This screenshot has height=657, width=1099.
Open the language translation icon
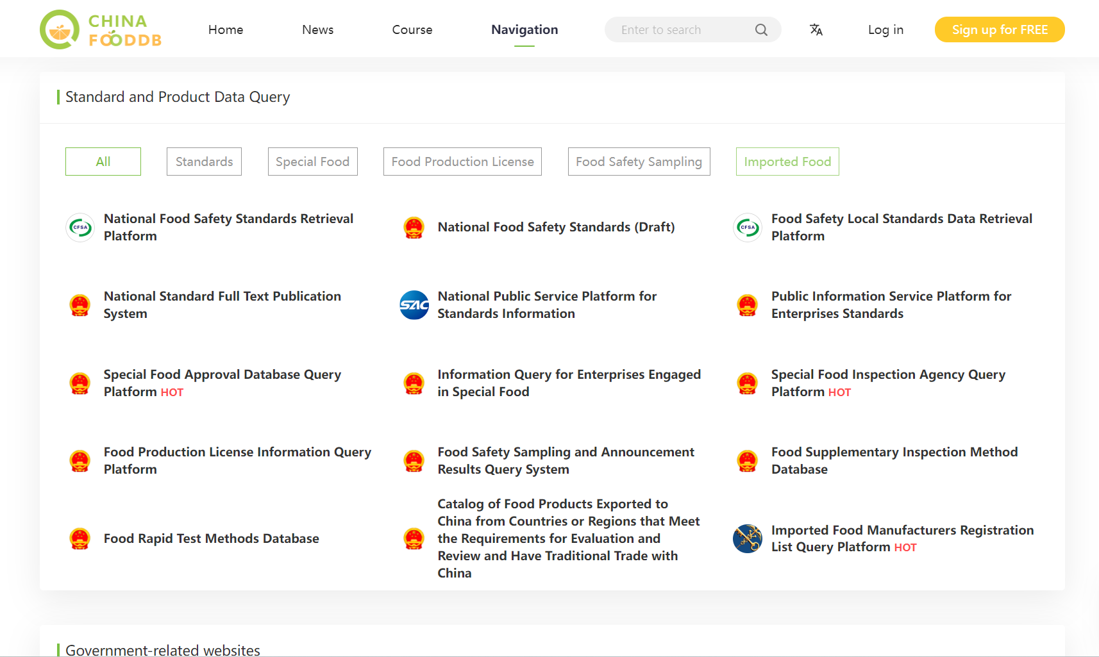coord(816,30)
